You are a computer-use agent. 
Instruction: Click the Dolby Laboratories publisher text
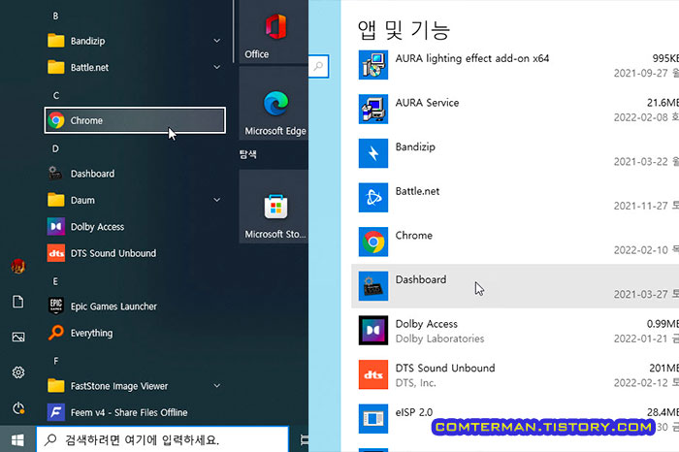click(439, 339)
